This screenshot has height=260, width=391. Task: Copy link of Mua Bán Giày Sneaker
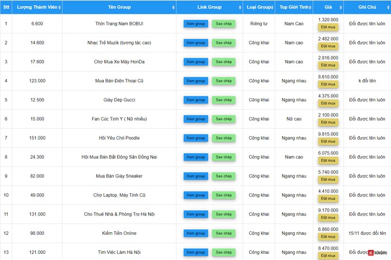[x=223, y=176]
